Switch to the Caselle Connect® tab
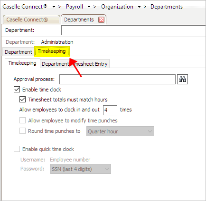206x201 pixels. coord(27,20)
